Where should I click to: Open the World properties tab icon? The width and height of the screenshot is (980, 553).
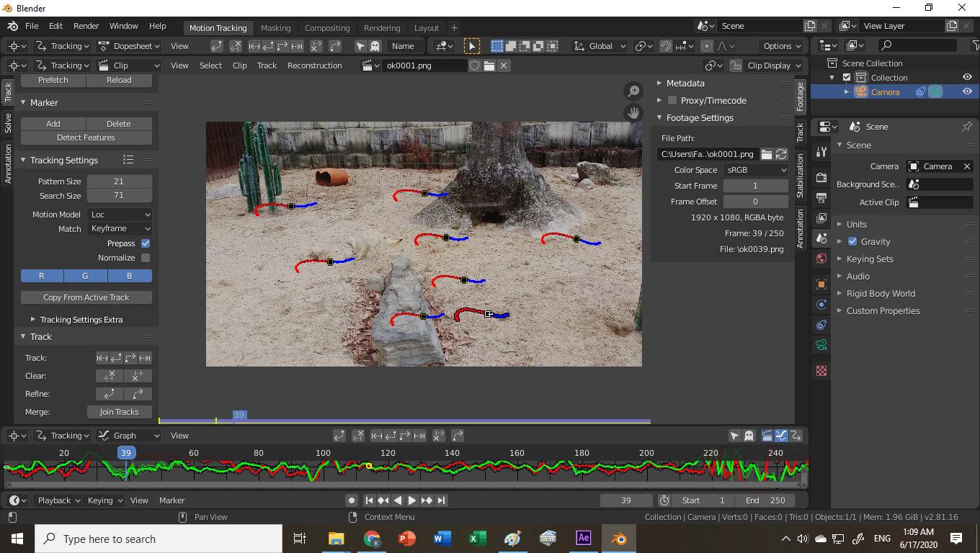821,258
